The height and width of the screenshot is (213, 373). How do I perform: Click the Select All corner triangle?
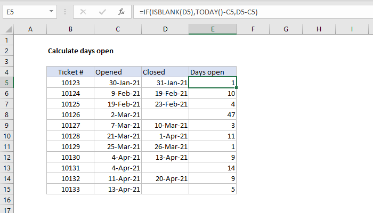click(9, 29)
